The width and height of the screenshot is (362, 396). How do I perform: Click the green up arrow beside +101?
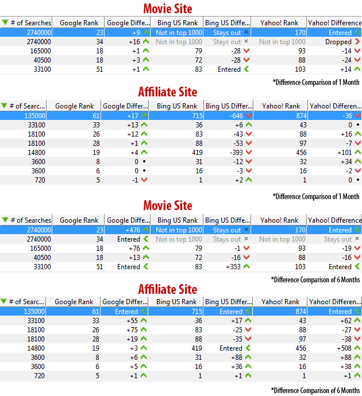point(358,153)
